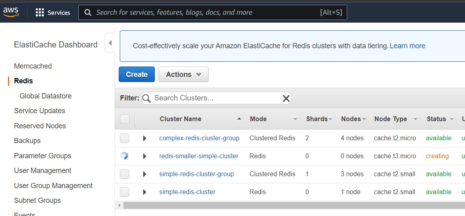Click the 'available' status in the complex-redis-cluster-group row
The width and height of the screenshot is (465, 216).
point(439,138)
